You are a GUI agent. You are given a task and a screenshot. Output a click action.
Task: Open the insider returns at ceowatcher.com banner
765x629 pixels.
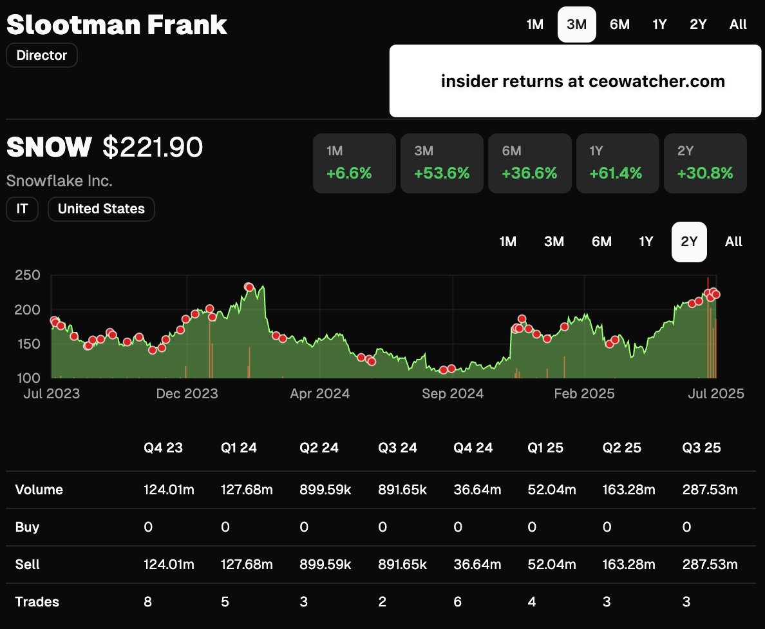coord(575,81)
